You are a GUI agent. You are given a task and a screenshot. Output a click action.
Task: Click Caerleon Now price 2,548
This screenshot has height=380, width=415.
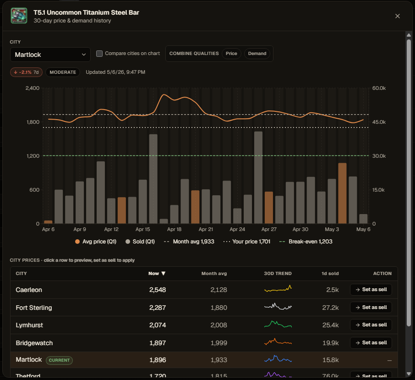[158, 290]
